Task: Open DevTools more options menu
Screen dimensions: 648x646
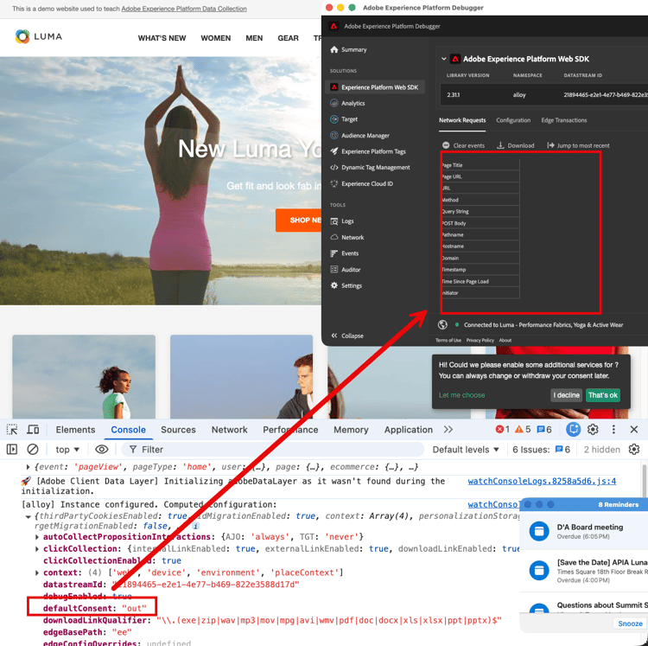Action: [x=613, y=430]
